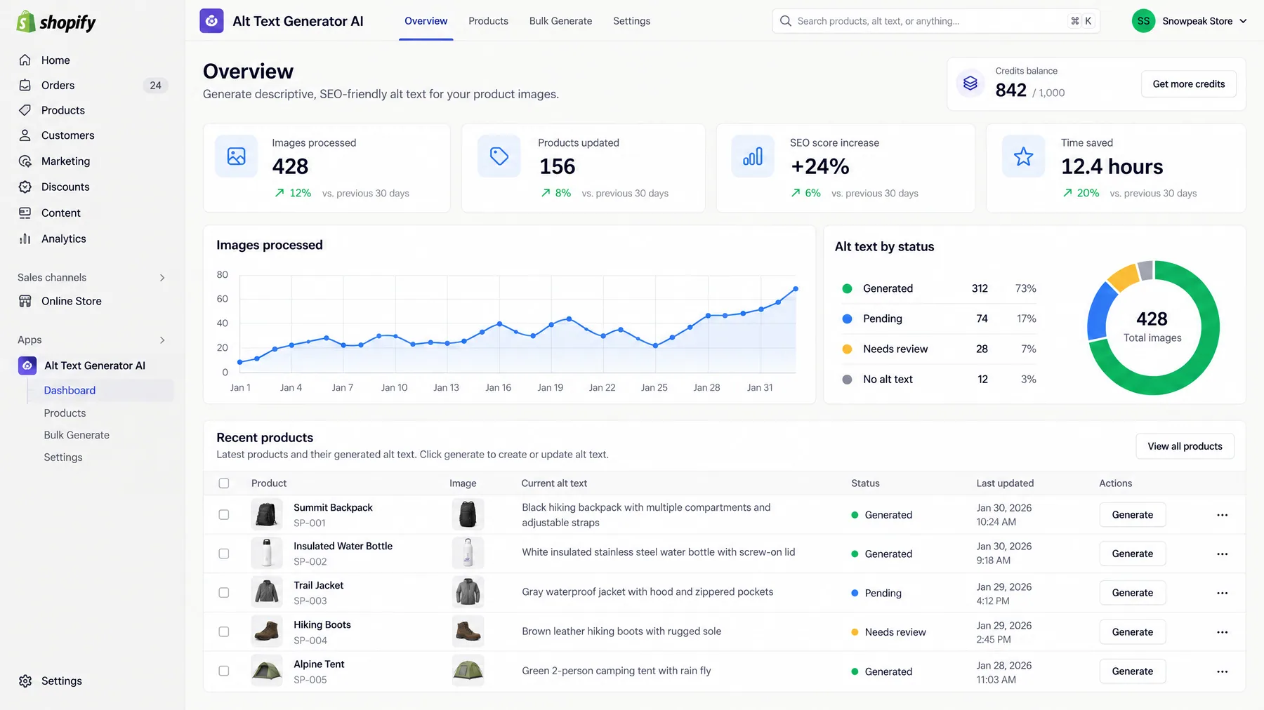Open the Bulk Generate tab in top bar
1264x710 pixels.
coord(560,21)
